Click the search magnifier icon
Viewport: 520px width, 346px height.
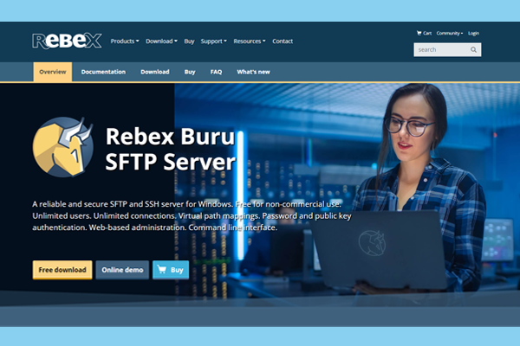pos(473,49)
